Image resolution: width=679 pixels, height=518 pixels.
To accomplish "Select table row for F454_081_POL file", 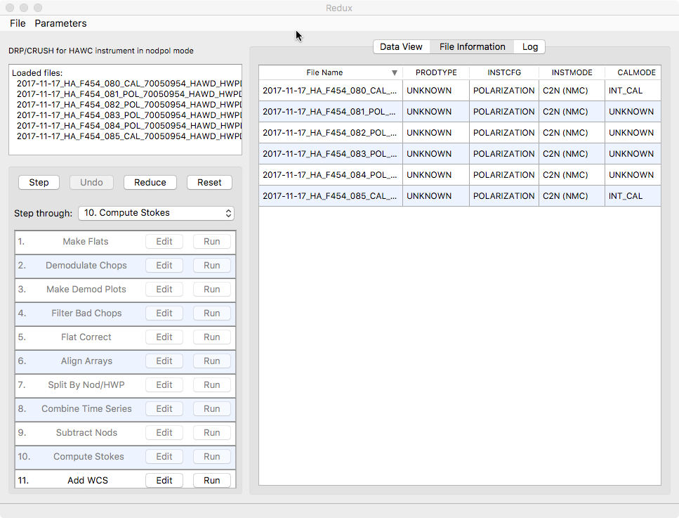I will click(x=460, y=112).
